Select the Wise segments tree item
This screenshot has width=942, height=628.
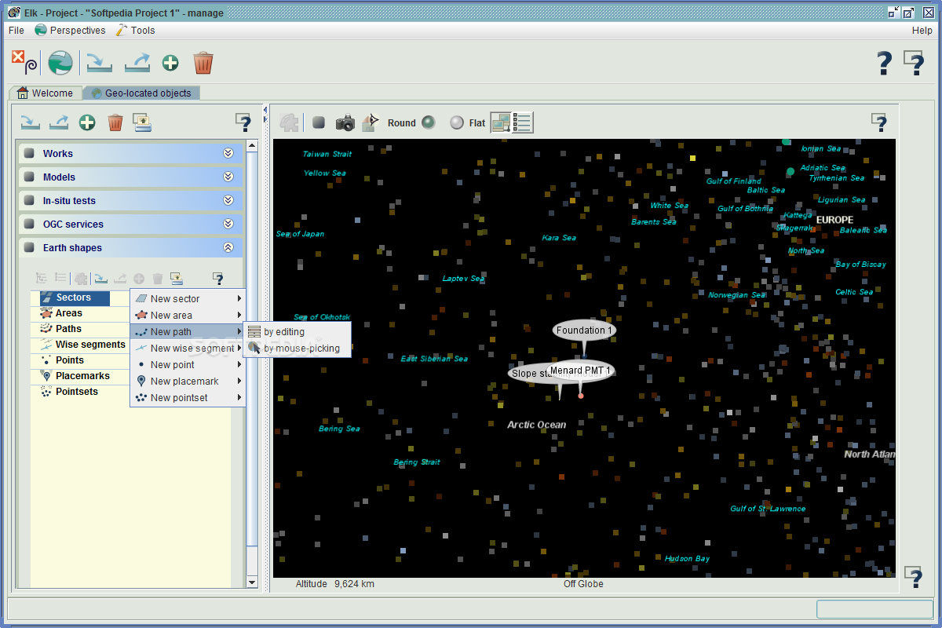[x=83, y=345]
